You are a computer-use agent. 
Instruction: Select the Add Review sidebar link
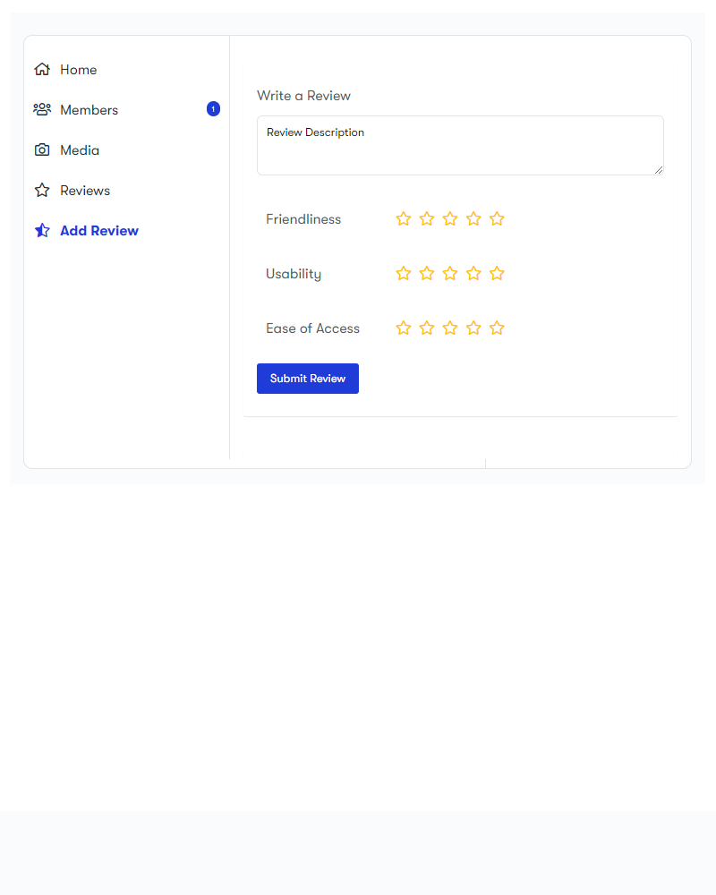[x=98, y=231]
